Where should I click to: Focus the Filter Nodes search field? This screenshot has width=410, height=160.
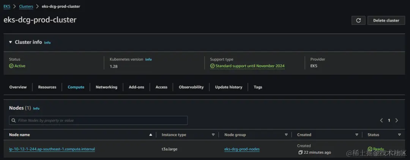point(98,120)
